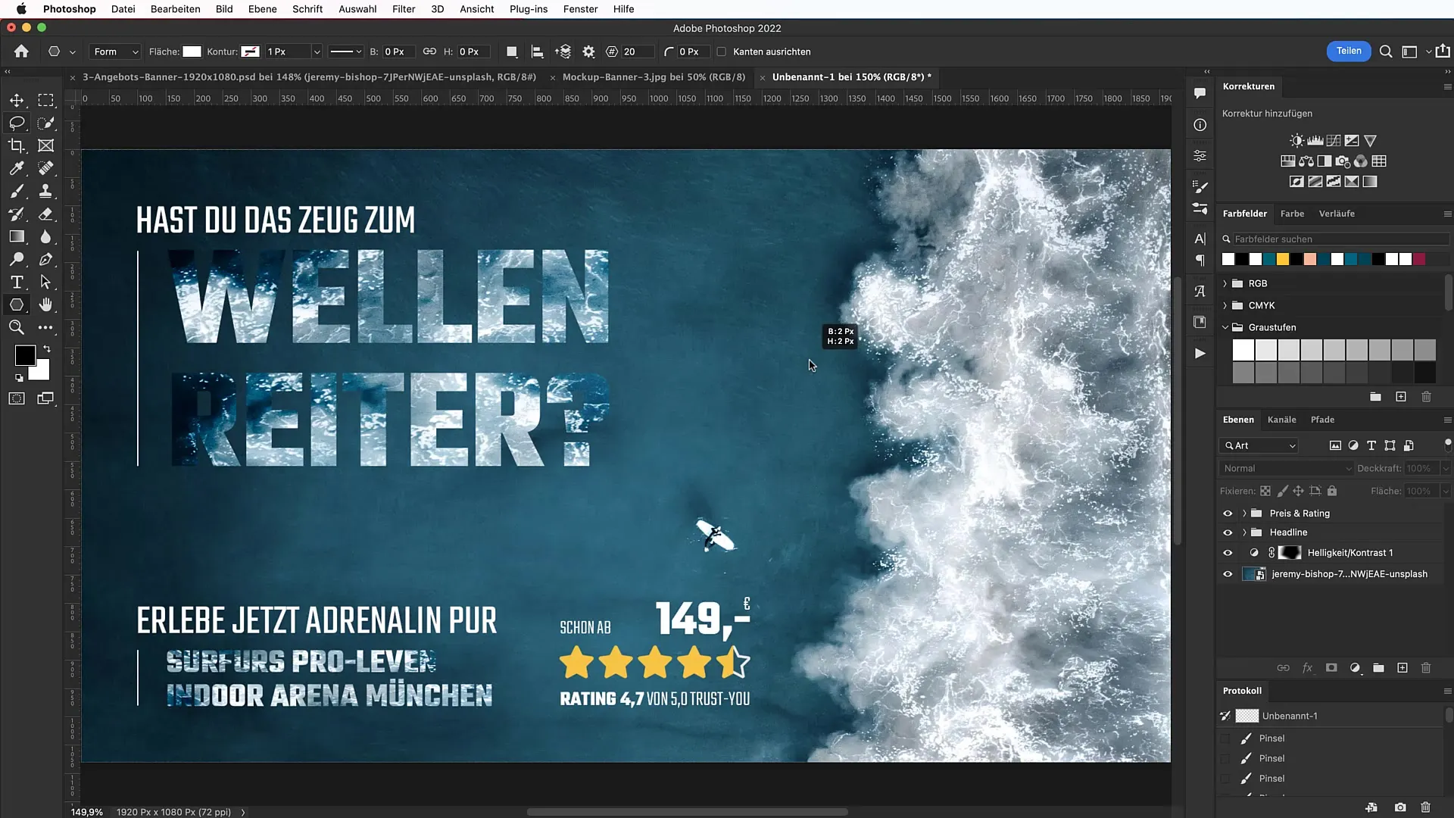Toggle visibility of Headline layer group
The height and width of the screenshot is (818, 1454).
1228,532
